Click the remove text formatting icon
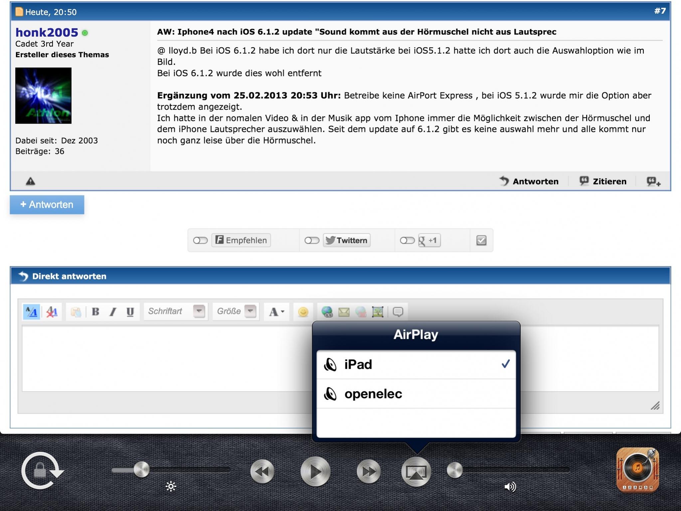This screenshot has height=511, width=681. pos(52,312)
